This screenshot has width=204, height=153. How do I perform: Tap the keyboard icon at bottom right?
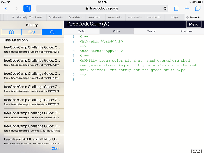196,151
